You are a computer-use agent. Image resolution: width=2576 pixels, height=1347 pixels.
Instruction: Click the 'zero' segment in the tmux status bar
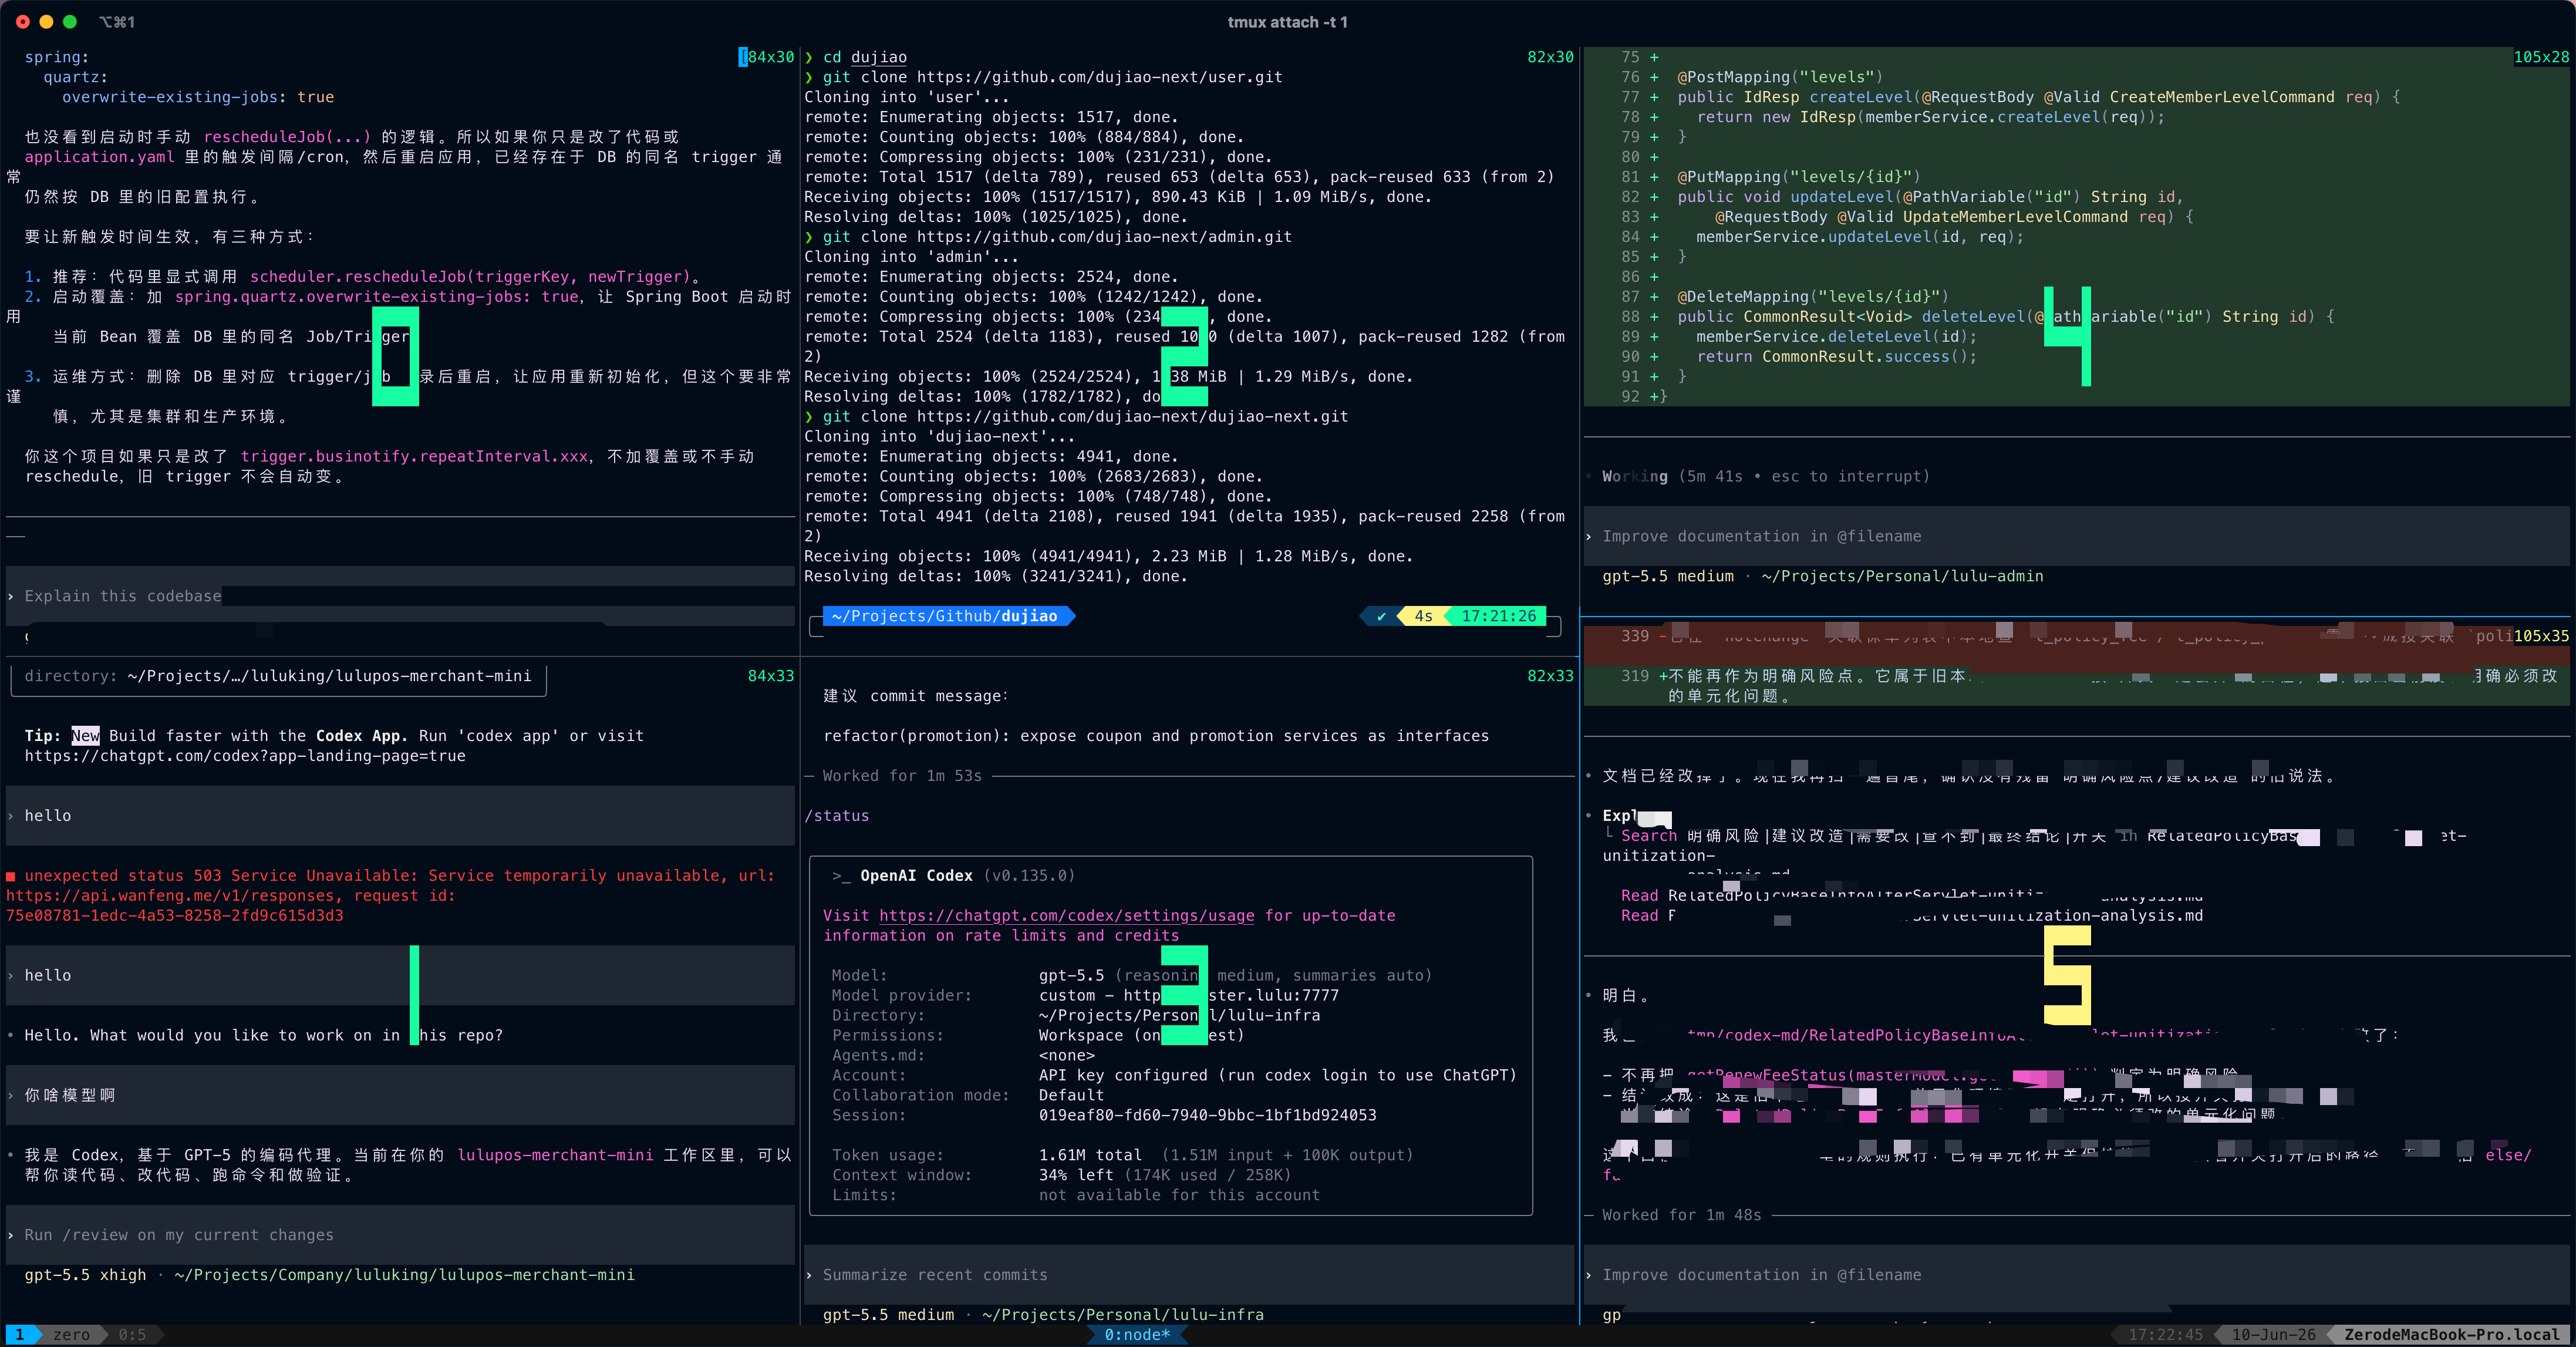pyautogui.click(x=71, y=1335)
